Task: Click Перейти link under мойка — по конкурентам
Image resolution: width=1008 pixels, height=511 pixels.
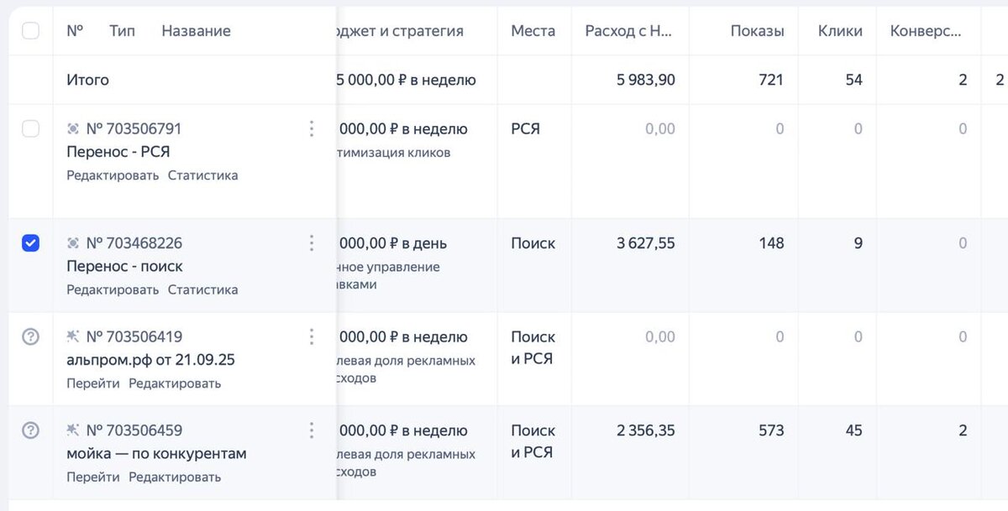Action: pos(92,477)
